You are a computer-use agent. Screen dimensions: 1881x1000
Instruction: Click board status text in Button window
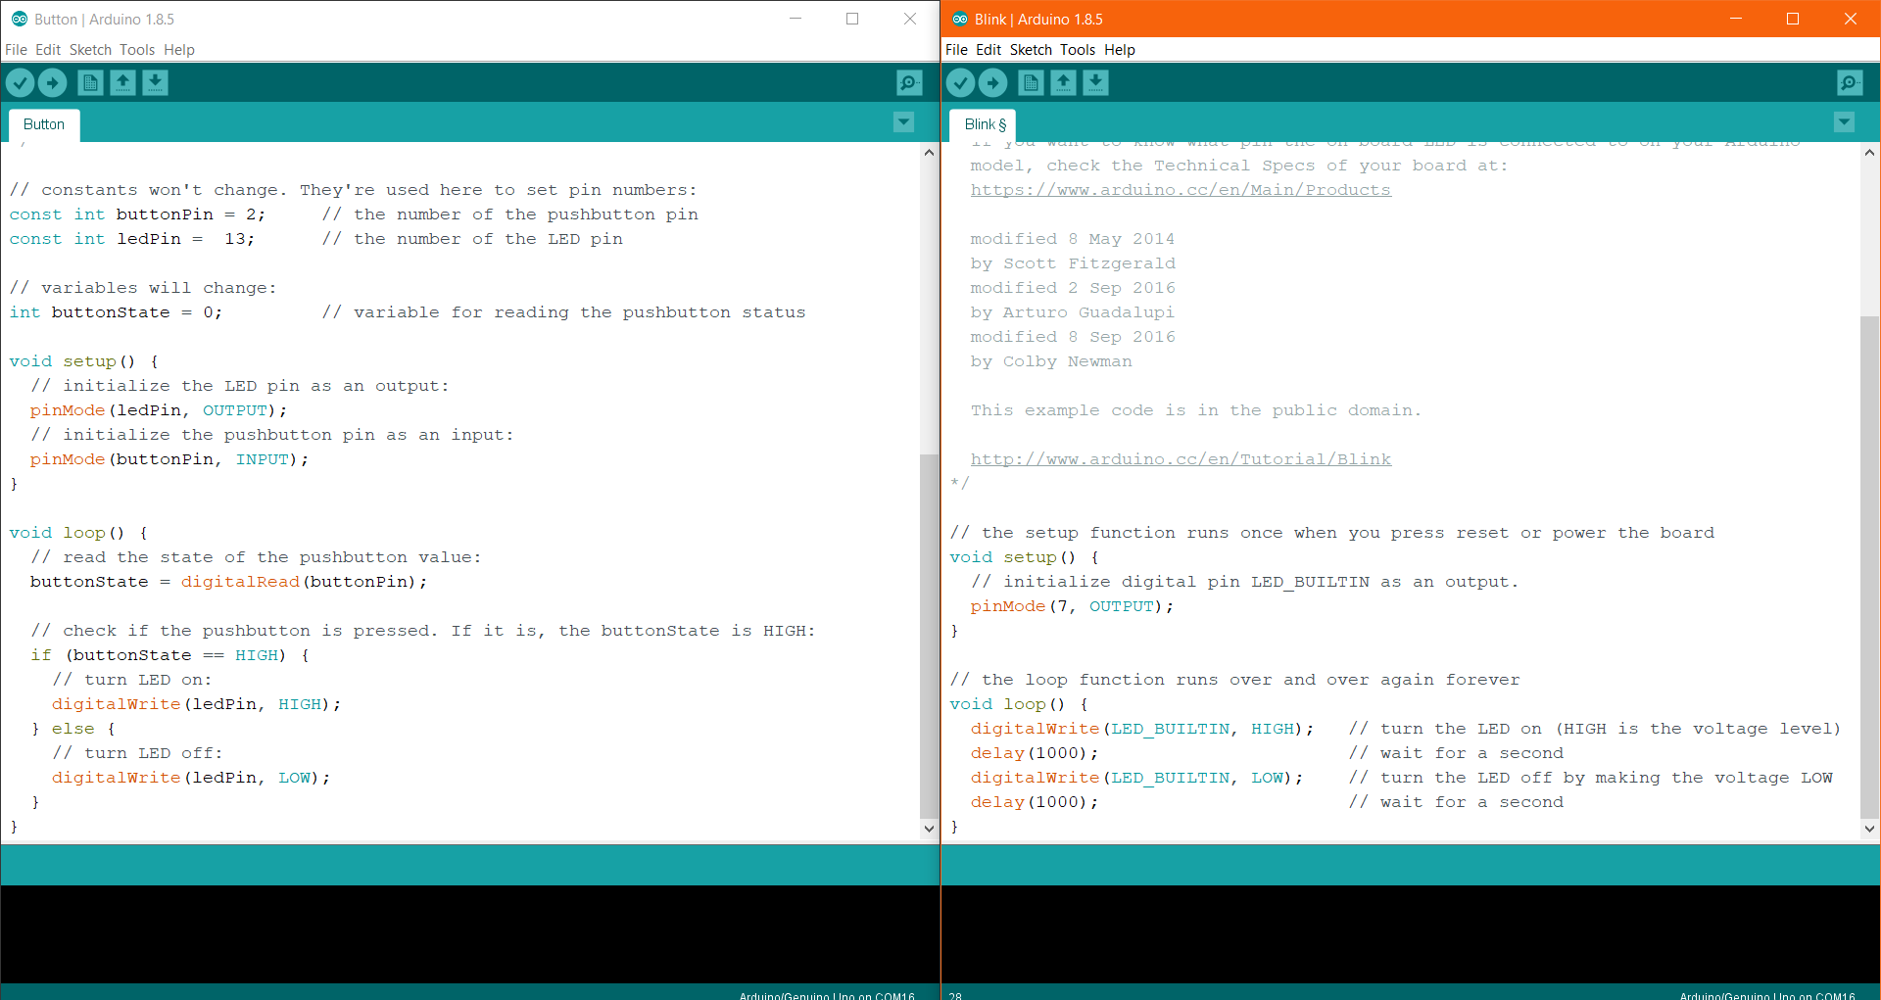pos(827,995)
